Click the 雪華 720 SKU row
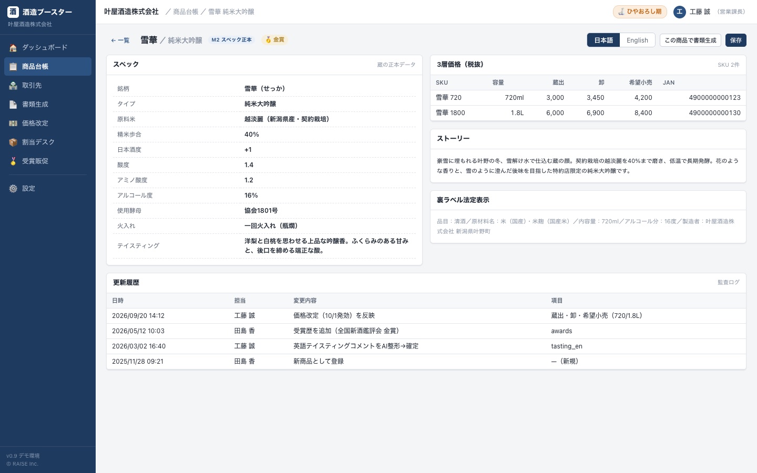This screenshot has height=473, width=757. coord(588,98)
